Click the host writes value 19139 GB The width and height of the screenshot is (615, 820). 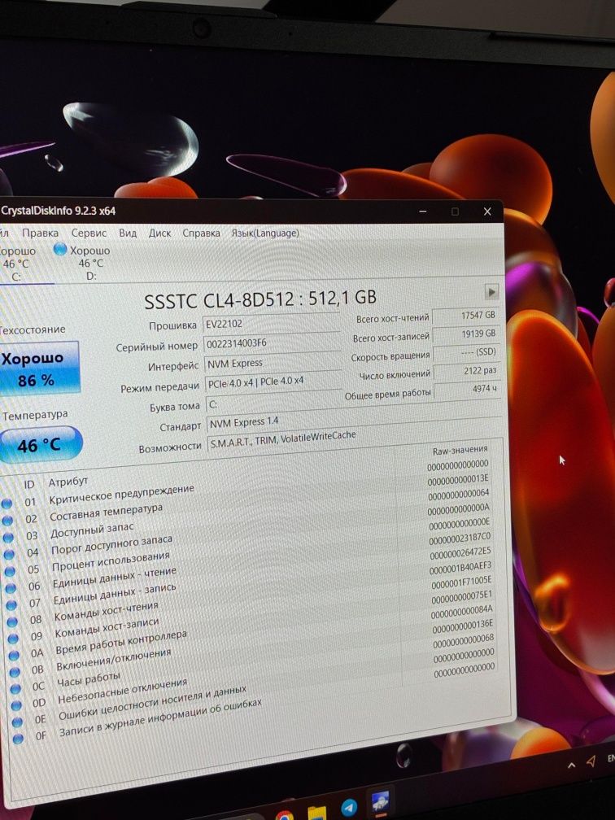[466, 334]
